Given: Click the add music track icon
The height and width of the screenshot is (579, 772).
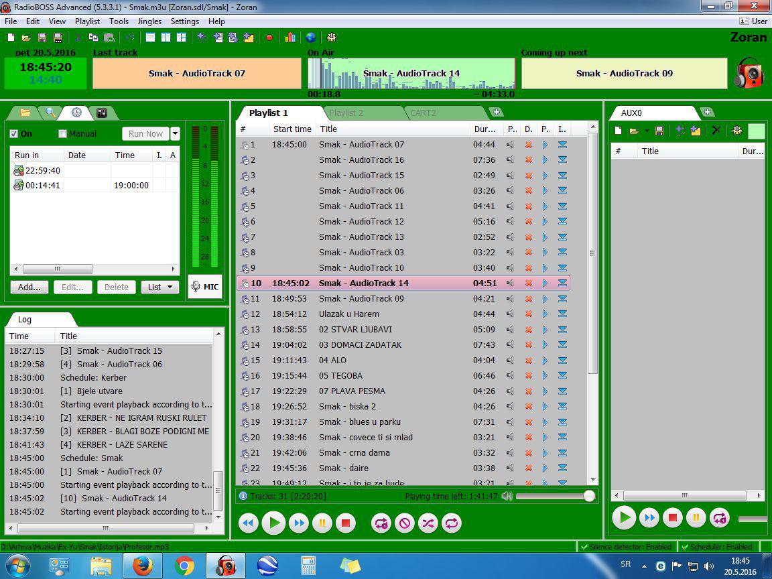Looking at the screenshot, I should click(202, 38).
